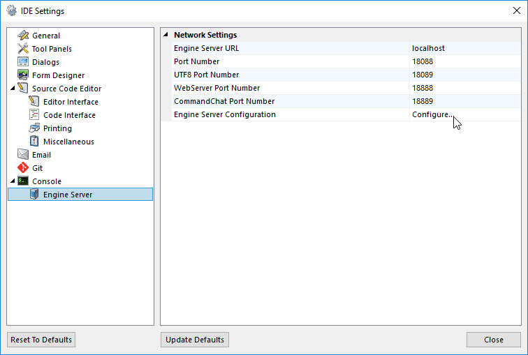Edit the CommandChat Port Number value 18889
The image size is (528, 355).
pos(465,101)
